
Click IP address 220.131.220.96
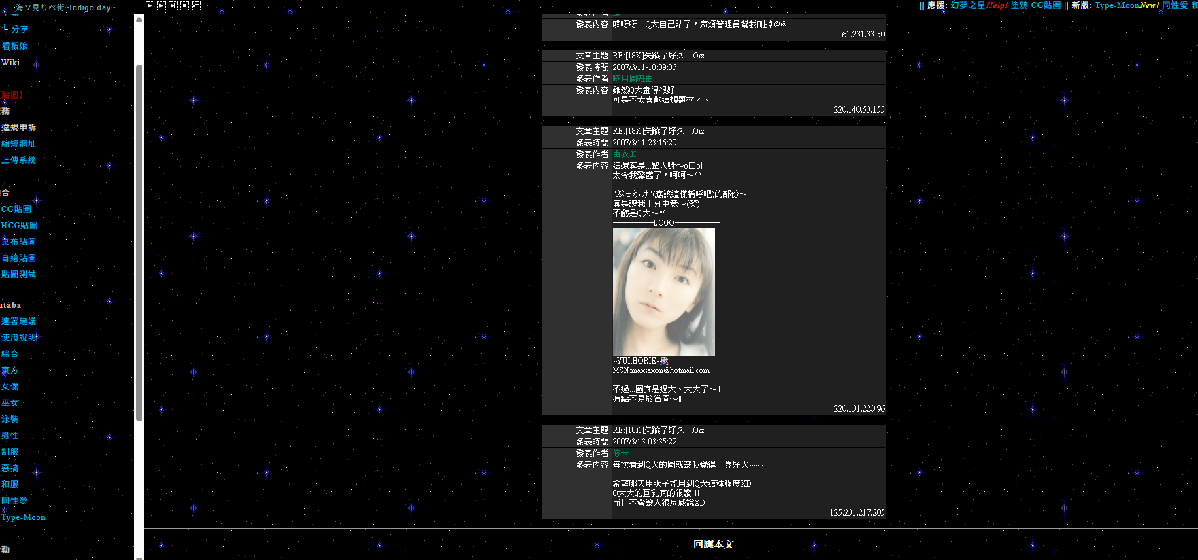click(x=859, y=409)
